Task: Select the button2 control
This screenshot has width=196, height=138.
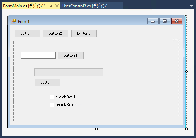Action: coord(56,33)
